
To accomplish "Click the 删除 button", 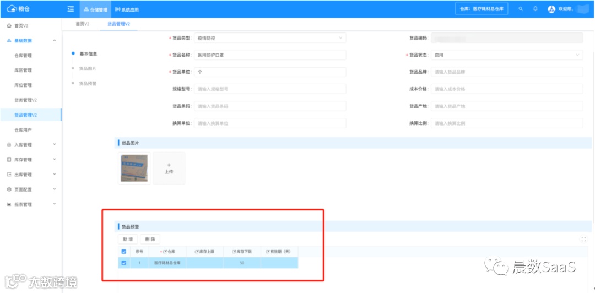I will pyautogui.click(x=150, y=239).
